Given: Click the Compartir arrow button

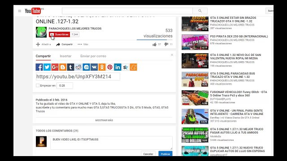Looking at the screenshot, I should [65, 44].
